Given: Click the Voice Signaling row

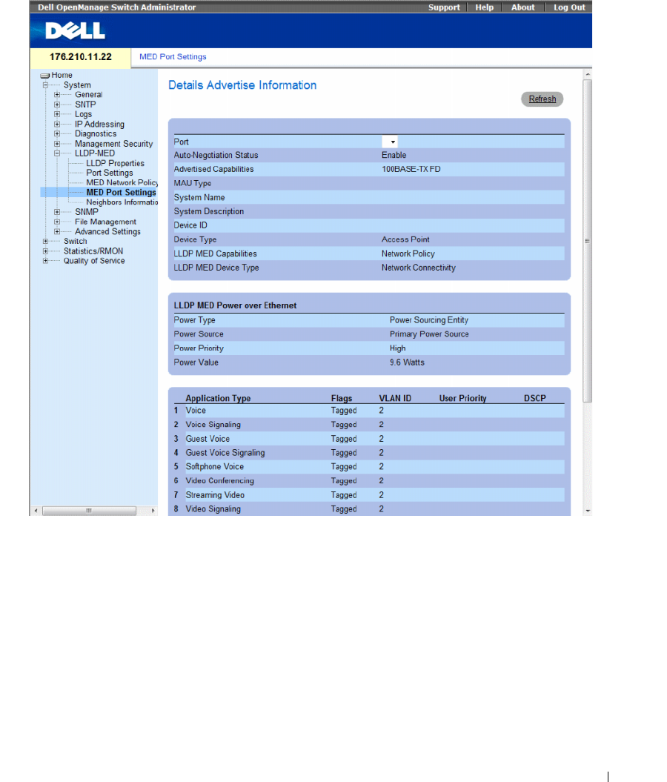Looking at the screenshot, I should (369, 425).
